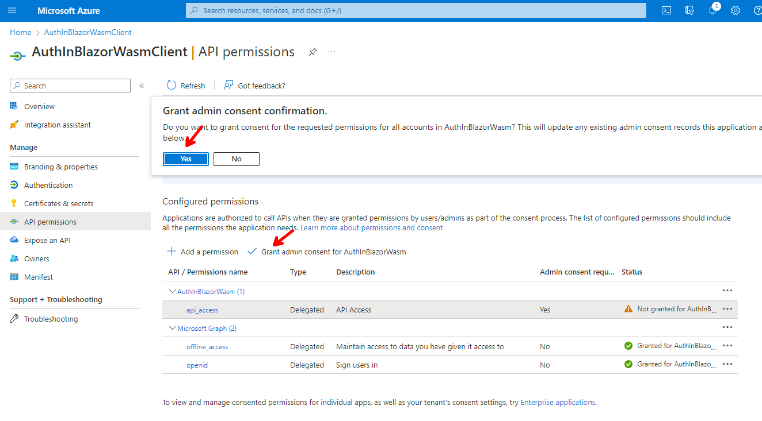This screenshot has width=762, height=421.
Task: Click the Refresh icon
Action: click(172, 85)
